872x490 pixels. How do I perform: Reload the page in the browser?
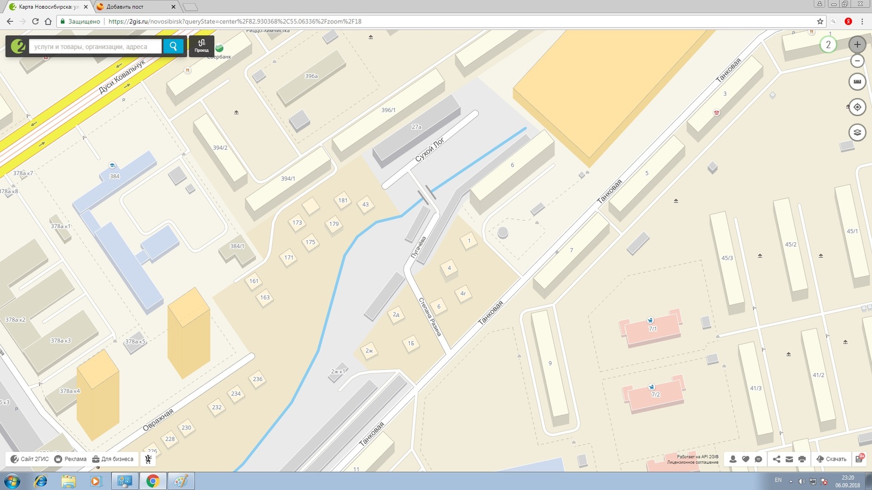tap(35, 21)
